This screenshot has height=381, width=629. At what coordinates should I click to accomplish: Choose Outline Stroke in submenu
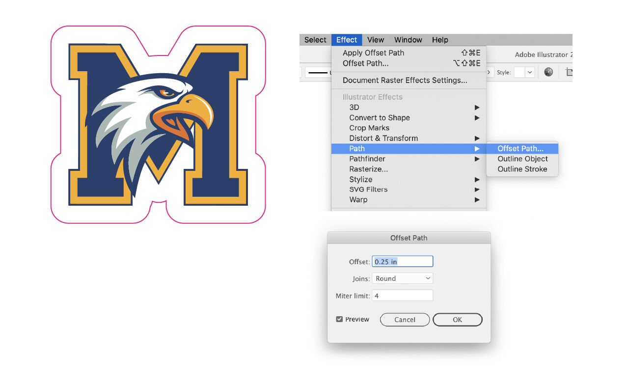(522, 169)
